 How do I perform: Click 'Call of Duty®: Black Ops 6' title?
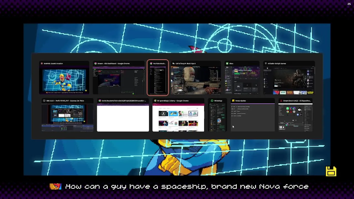pyautogui.click(x=186, y=64)
